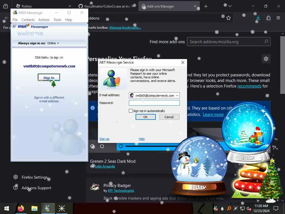Viewport: 285px width, 214px height.
Task: Open the Sign up link in dialog
Action: click(x=104, y=139)
